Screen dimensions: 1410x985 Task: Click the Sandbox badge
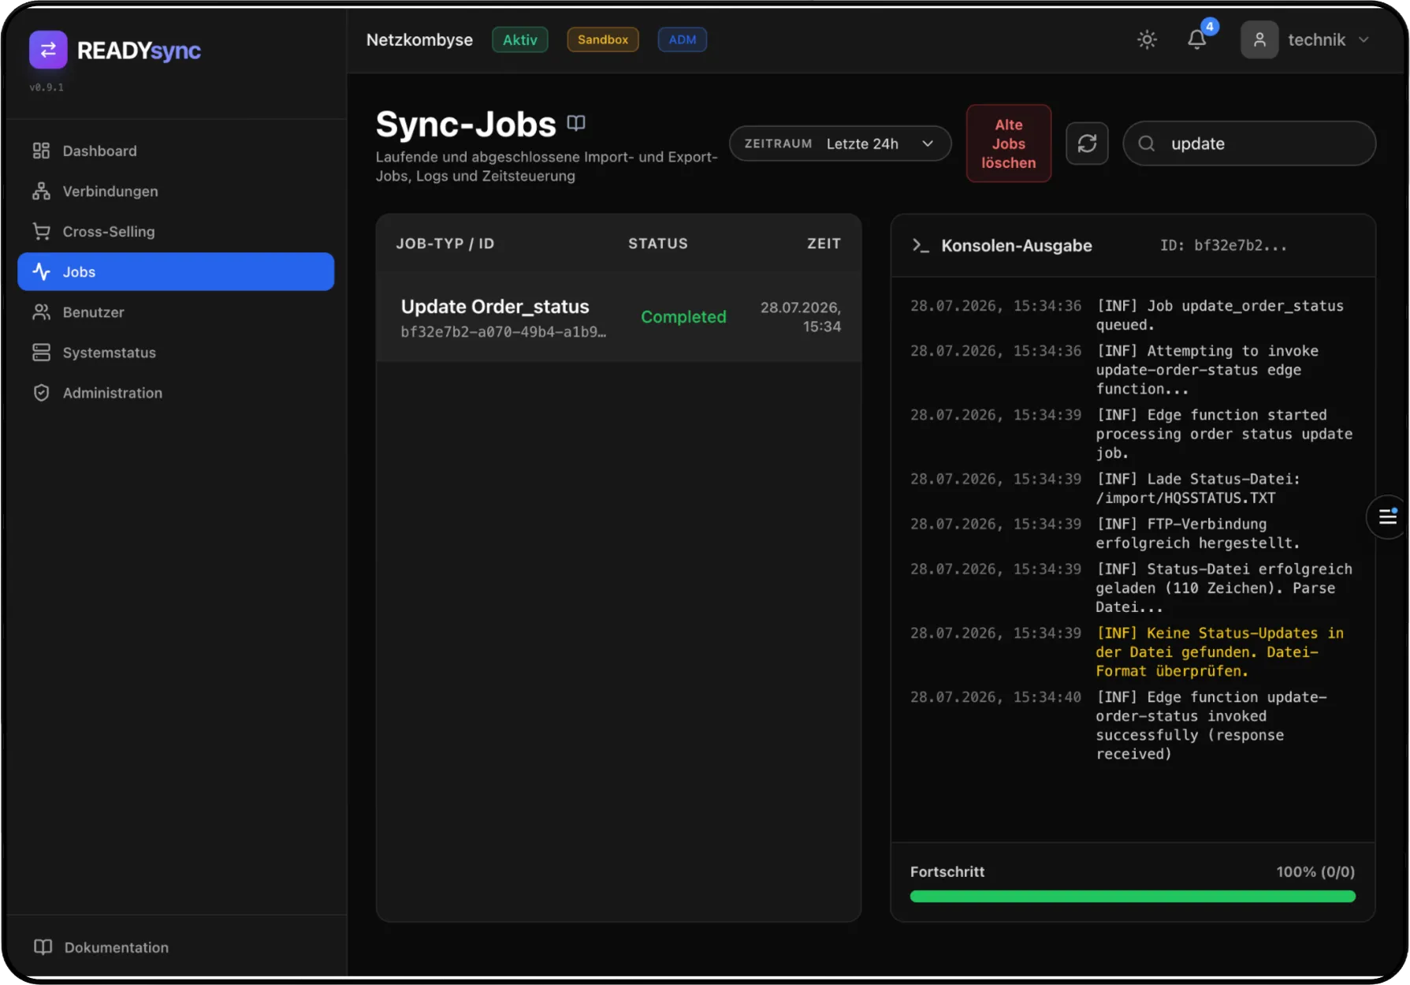[603, 39]
